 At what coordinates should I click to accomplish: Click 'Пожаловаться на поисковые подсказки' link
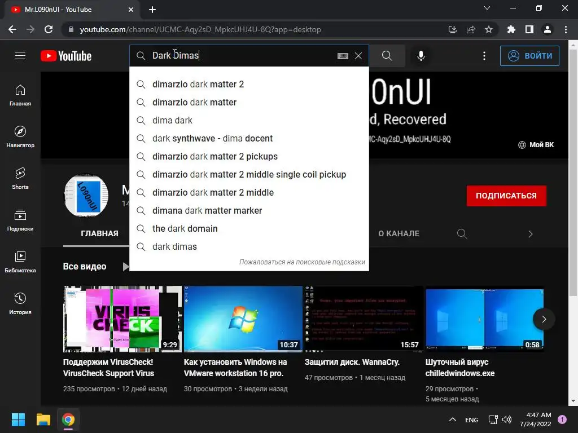coord(302,262)
